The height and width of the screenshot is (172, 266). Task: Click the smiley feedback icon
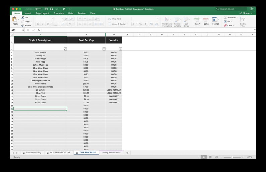(x=251, y=9)
